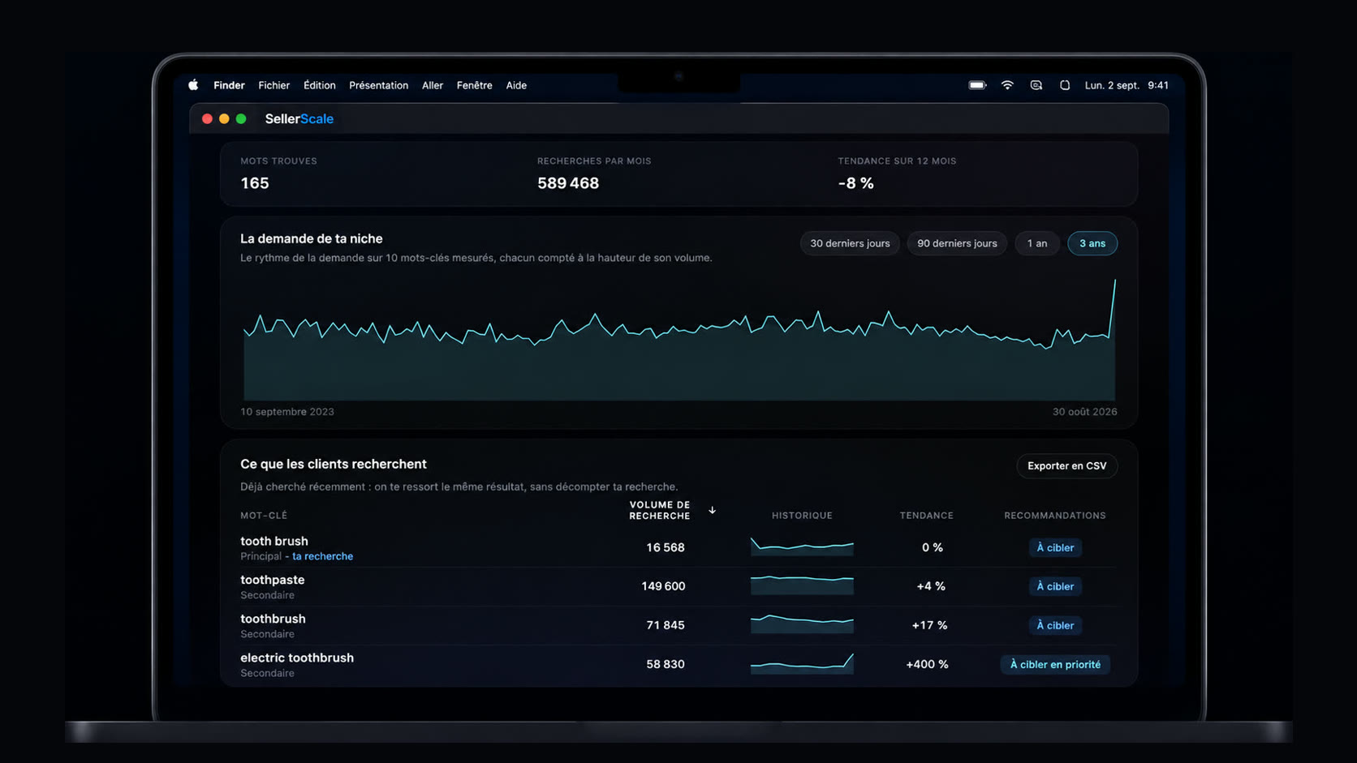
Task: Click the tooth brush history sparkline
Action: point(802,547)
